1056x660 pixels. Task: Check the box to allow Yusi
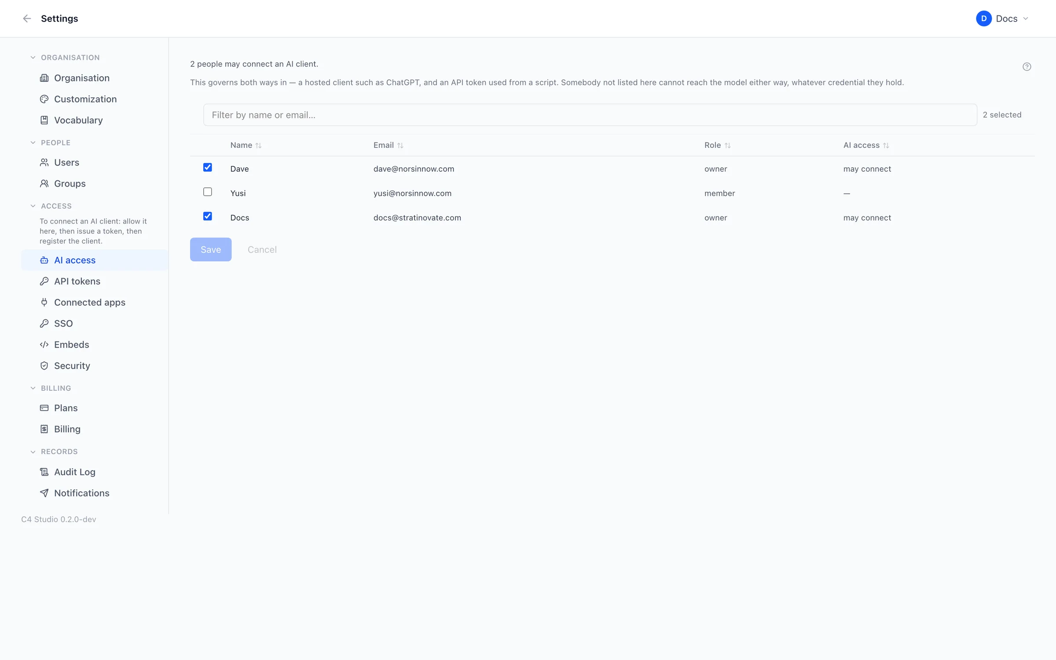click(208, 192)
